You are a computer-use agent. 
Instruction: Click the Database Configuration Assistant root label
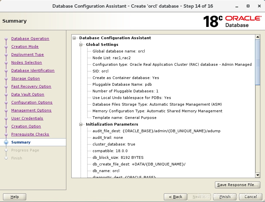(115, 38)
